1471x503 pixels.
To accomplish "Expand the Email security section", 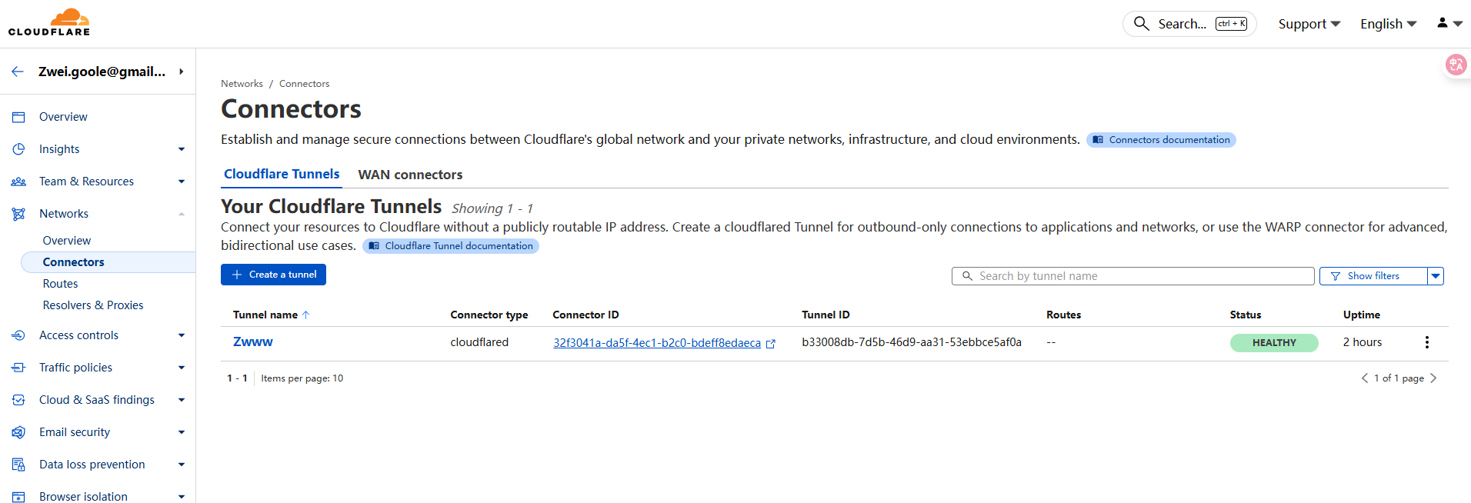I will (182, 432).
